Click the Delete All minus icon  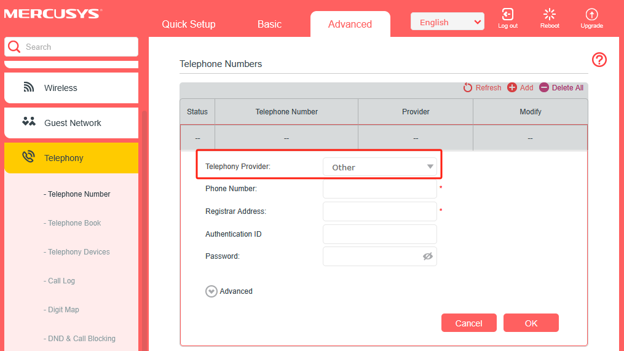click(544, 87)
